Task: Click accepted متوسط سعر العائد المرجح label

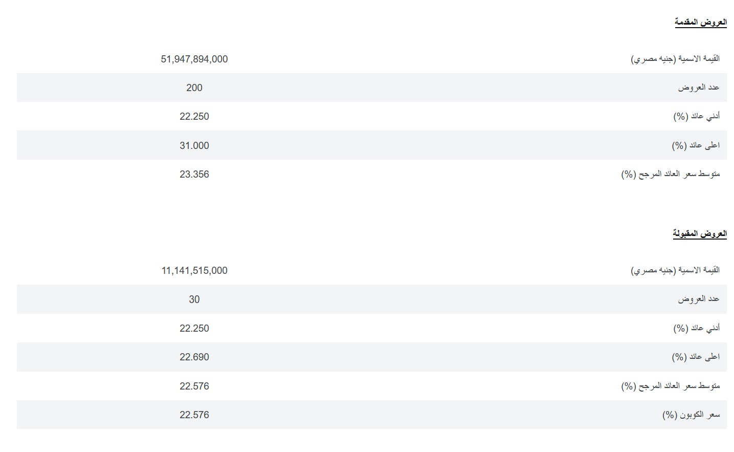Action: pyautogui.click(x=671, y=386)
